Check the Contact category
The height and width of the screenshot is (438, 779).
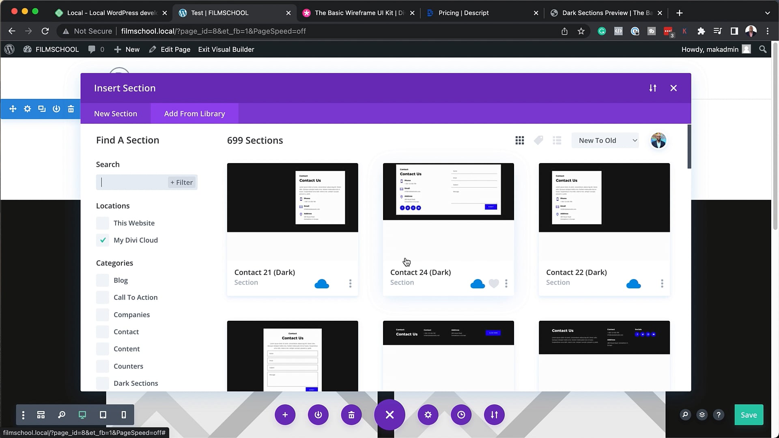(103, 332)
